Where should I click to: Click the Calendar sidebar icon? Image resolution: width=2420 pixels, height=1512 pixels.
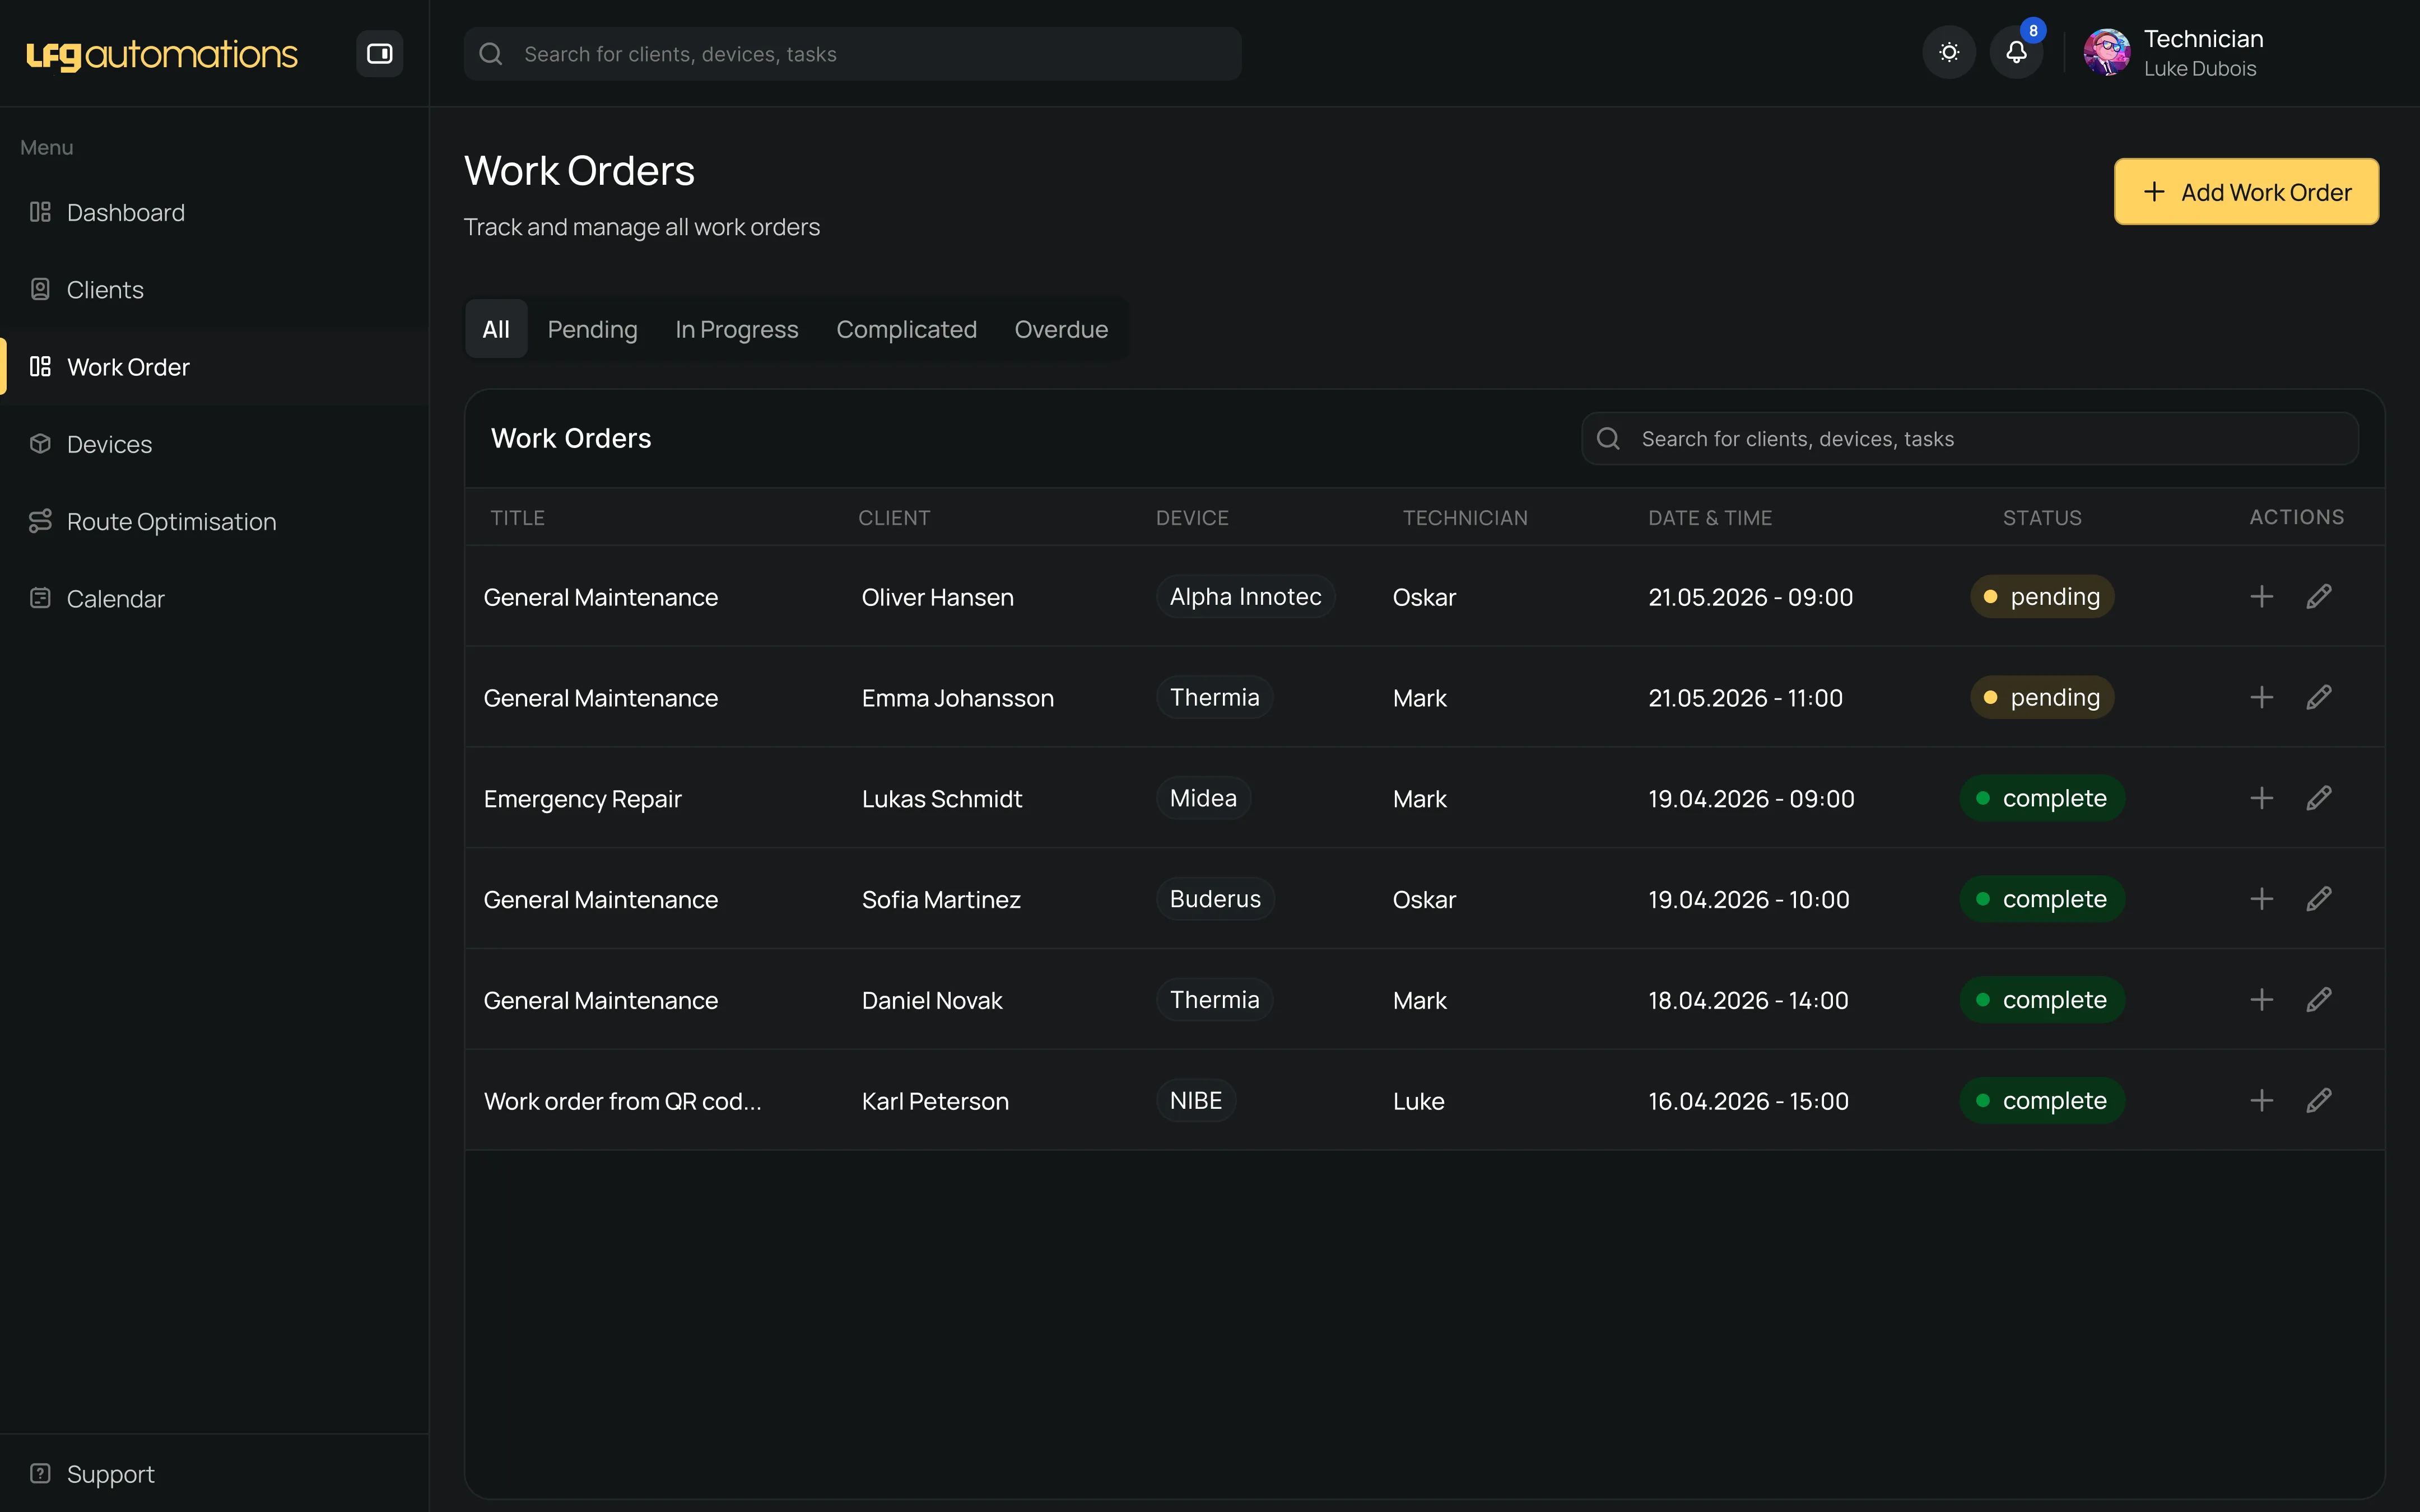(40, 599)
